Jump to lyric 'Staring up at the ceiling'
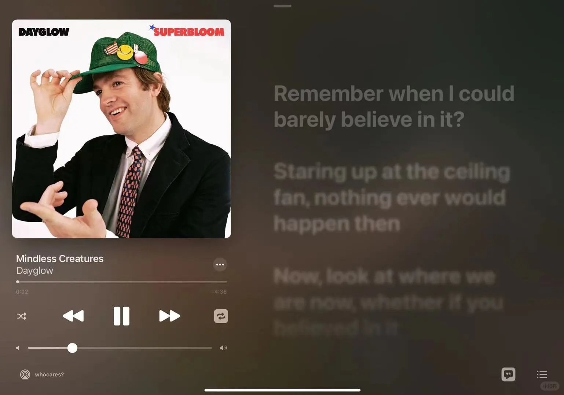The image size is (564, 395). coord(392,171)
